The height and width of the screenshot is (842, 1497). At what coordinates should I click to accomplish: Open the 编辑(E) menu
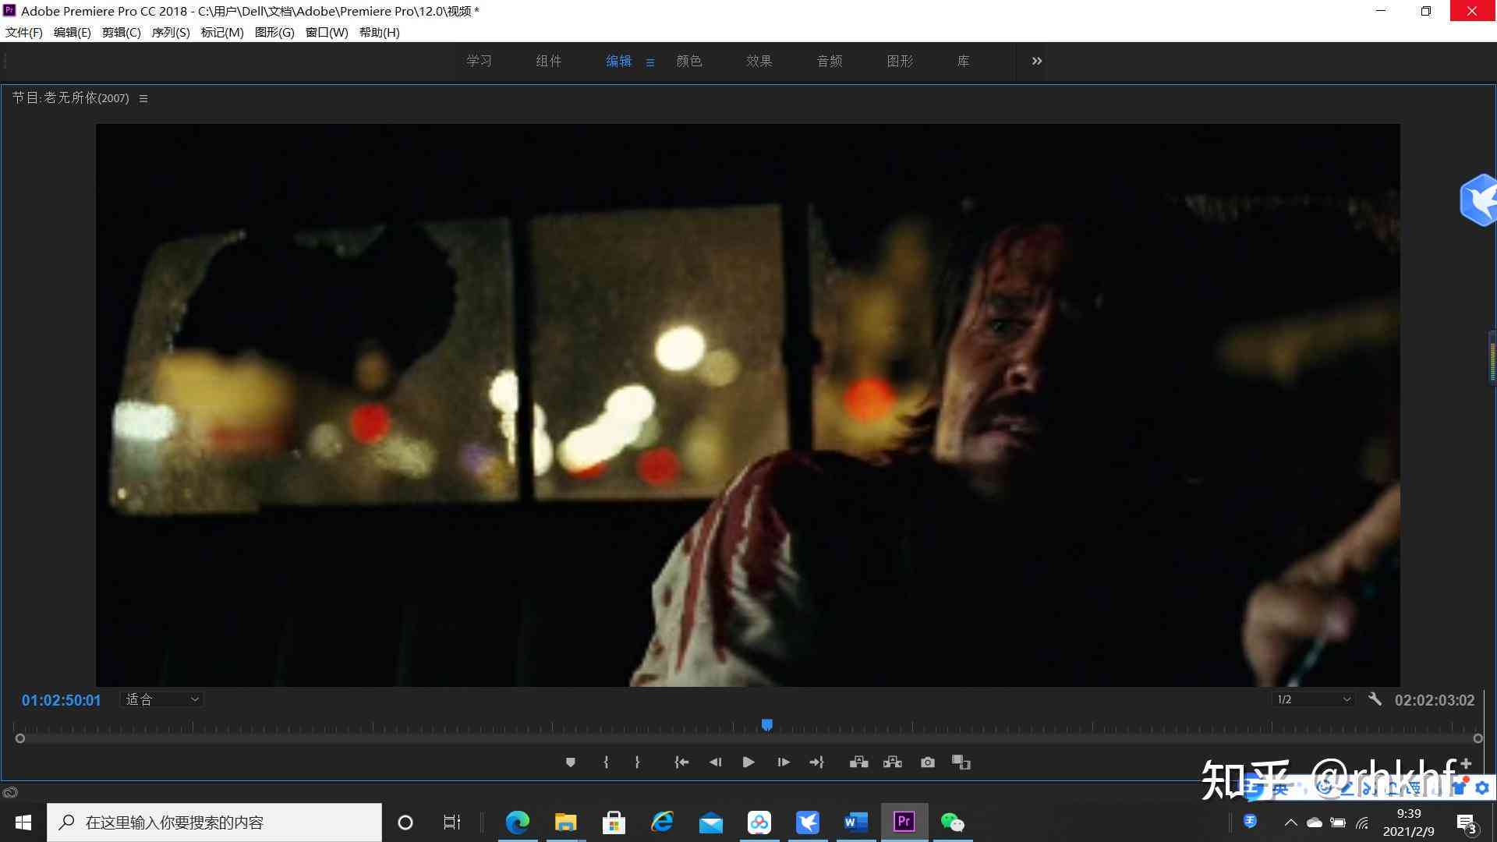pyautogui.click(x=73, y=32)
